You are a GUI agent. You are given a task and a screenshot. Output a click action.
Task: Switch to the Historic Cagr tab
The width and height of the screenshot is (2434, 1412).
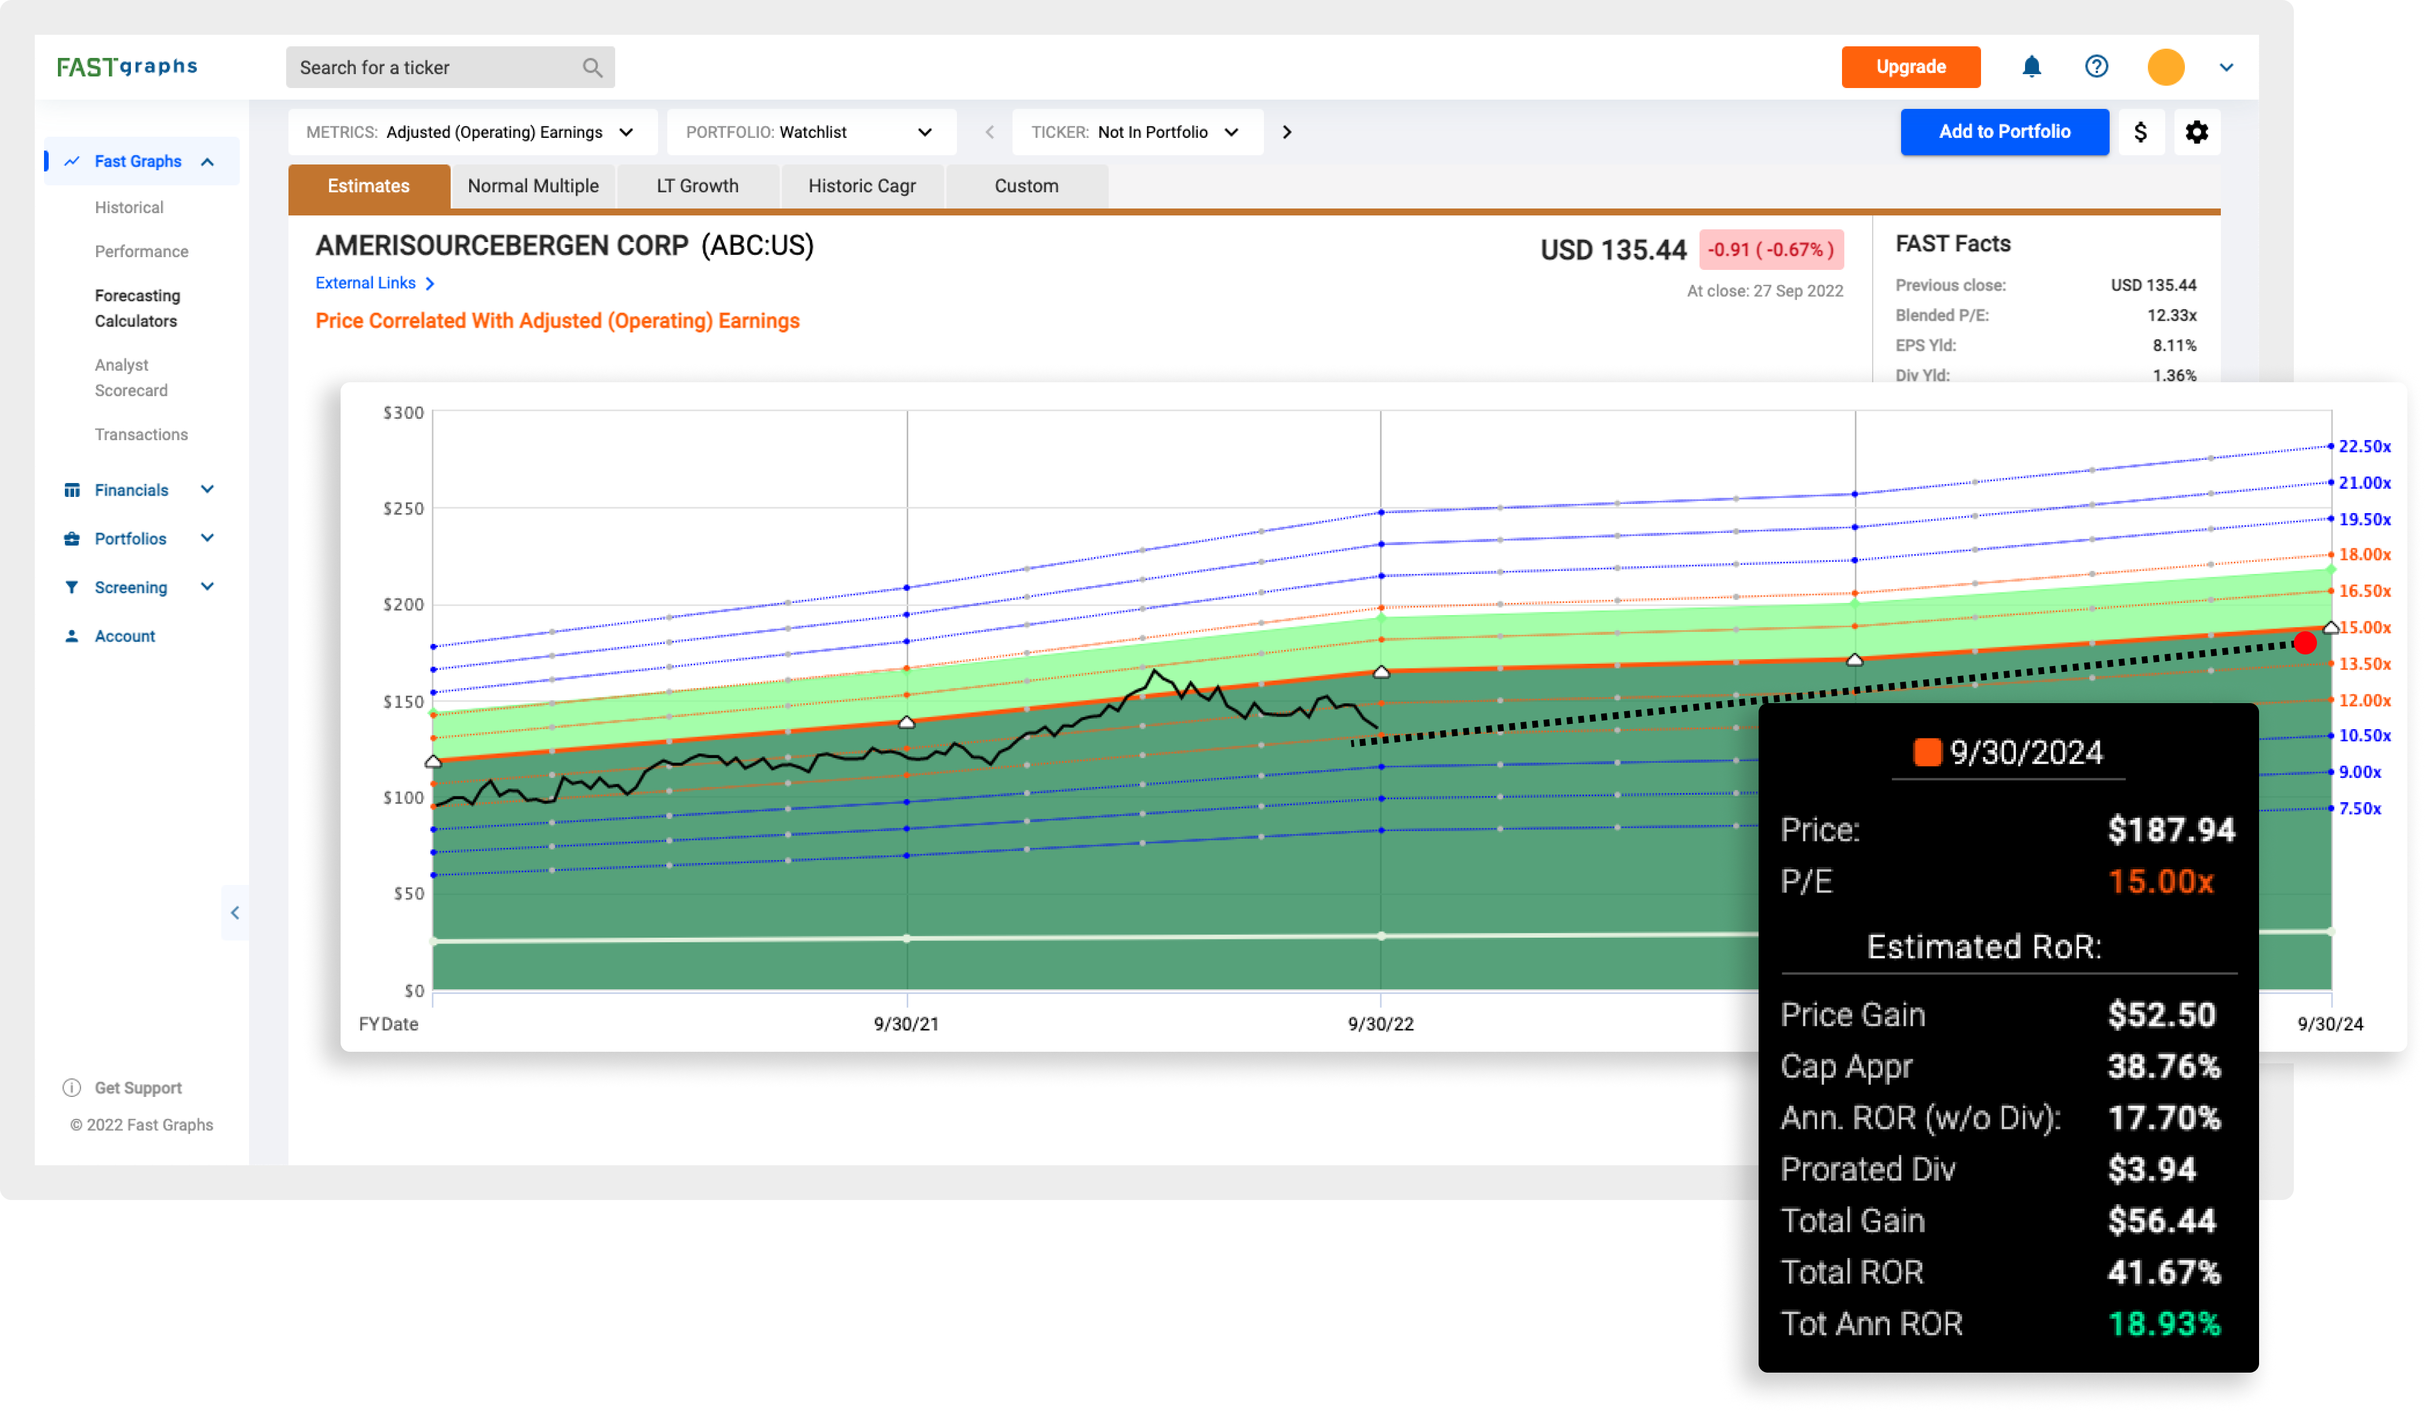coord(861,186)
